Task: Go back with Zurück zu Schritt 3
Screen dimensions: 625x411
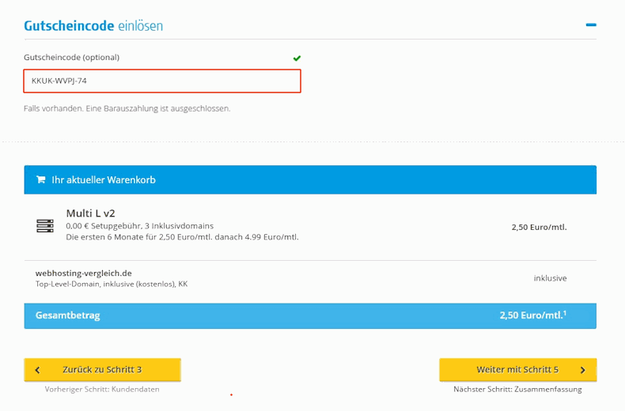Action: tap(102, 370)
